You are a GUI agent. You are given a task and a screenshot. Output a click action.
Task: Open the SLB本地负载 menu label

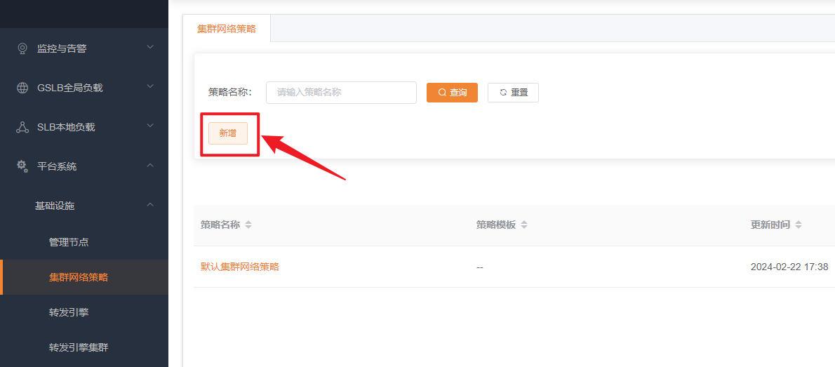point(66,127)
